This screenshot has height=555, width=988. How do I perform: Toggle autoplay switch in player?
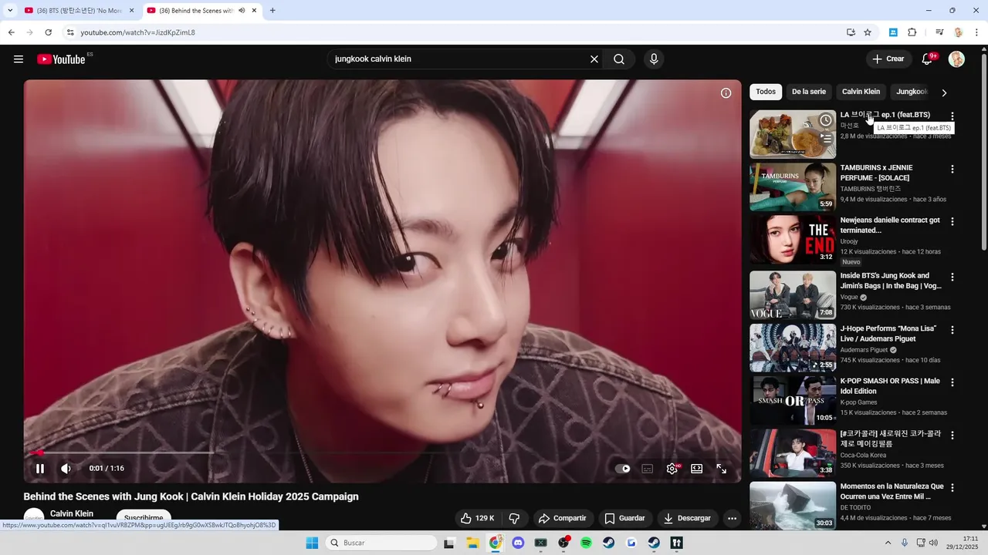click(x=623, y=469)
